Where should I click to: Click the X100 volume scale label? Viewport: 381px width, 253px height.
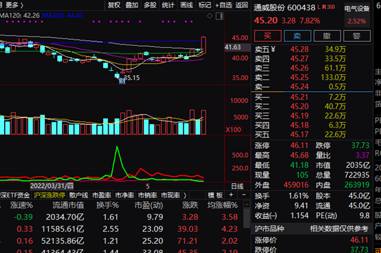click(x=233, y=130)
